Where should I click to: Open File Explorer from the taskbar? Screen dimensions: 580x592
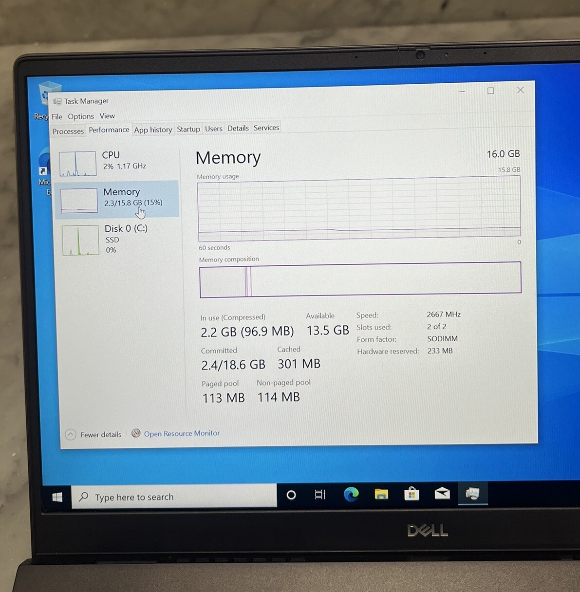tap(381, 494)
